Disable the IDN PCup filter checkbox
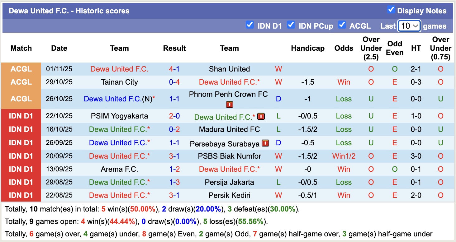Screen dimensions: 456x242 [x=291, y=25]
